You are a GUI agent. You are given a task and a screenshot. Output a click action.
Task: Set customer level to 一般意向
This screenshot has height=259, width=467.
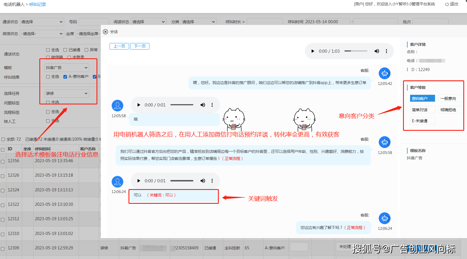pyautogui.click(x=451, y=99)
